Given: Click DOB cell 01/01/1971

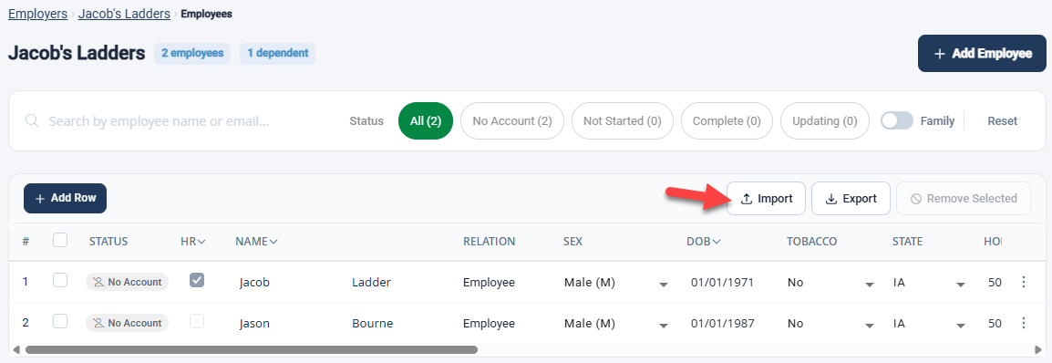Looking at the screenshot, I should coord(723,283).
